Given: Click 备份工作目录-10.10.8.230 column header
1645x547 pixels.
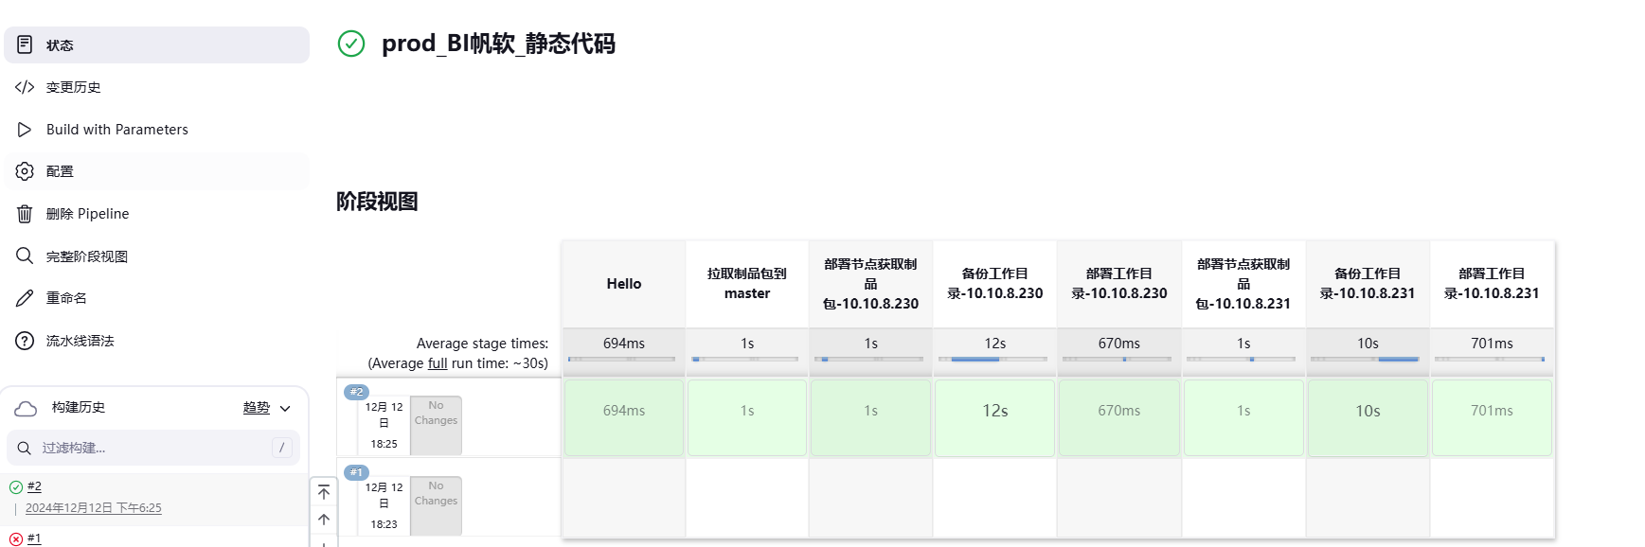Looking at the screenshot, I should click(995, 284).
